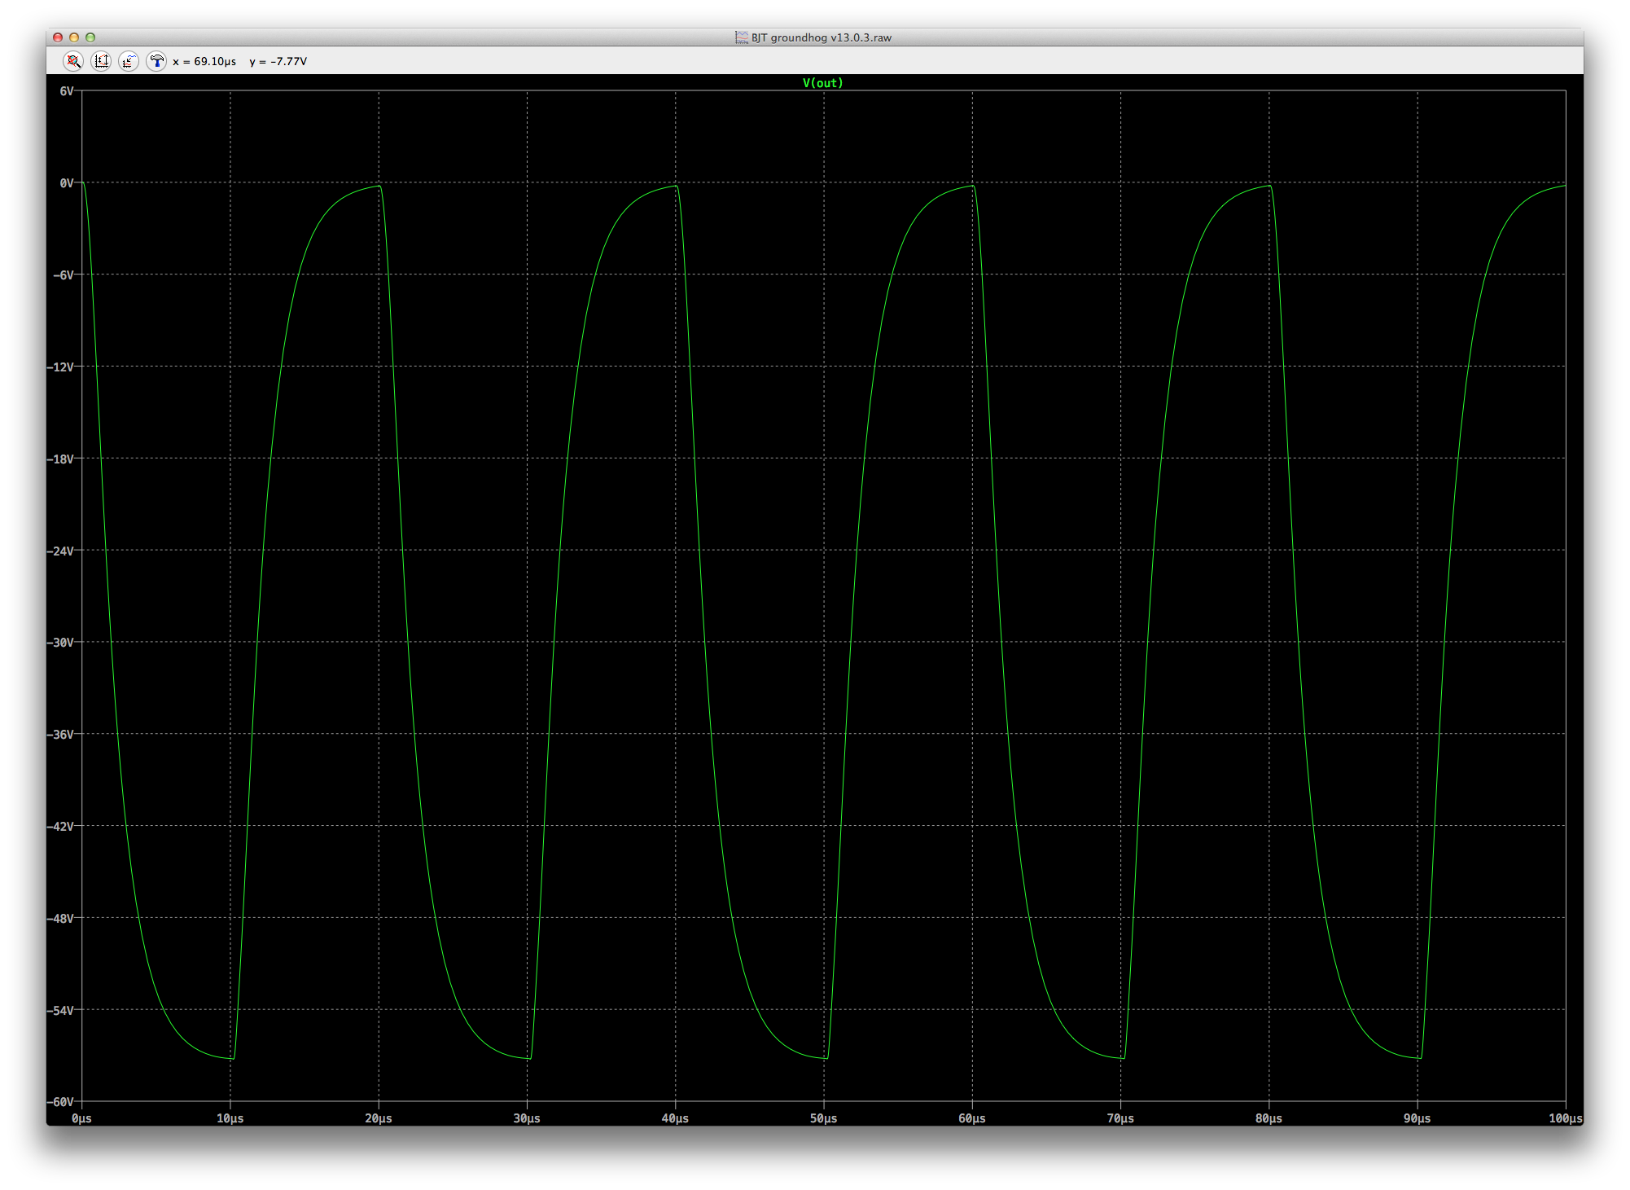Image resolution: width=1630 pixels, height=1190 pixels.
Task: Click the add traces icon
Action: coord(129,61)
